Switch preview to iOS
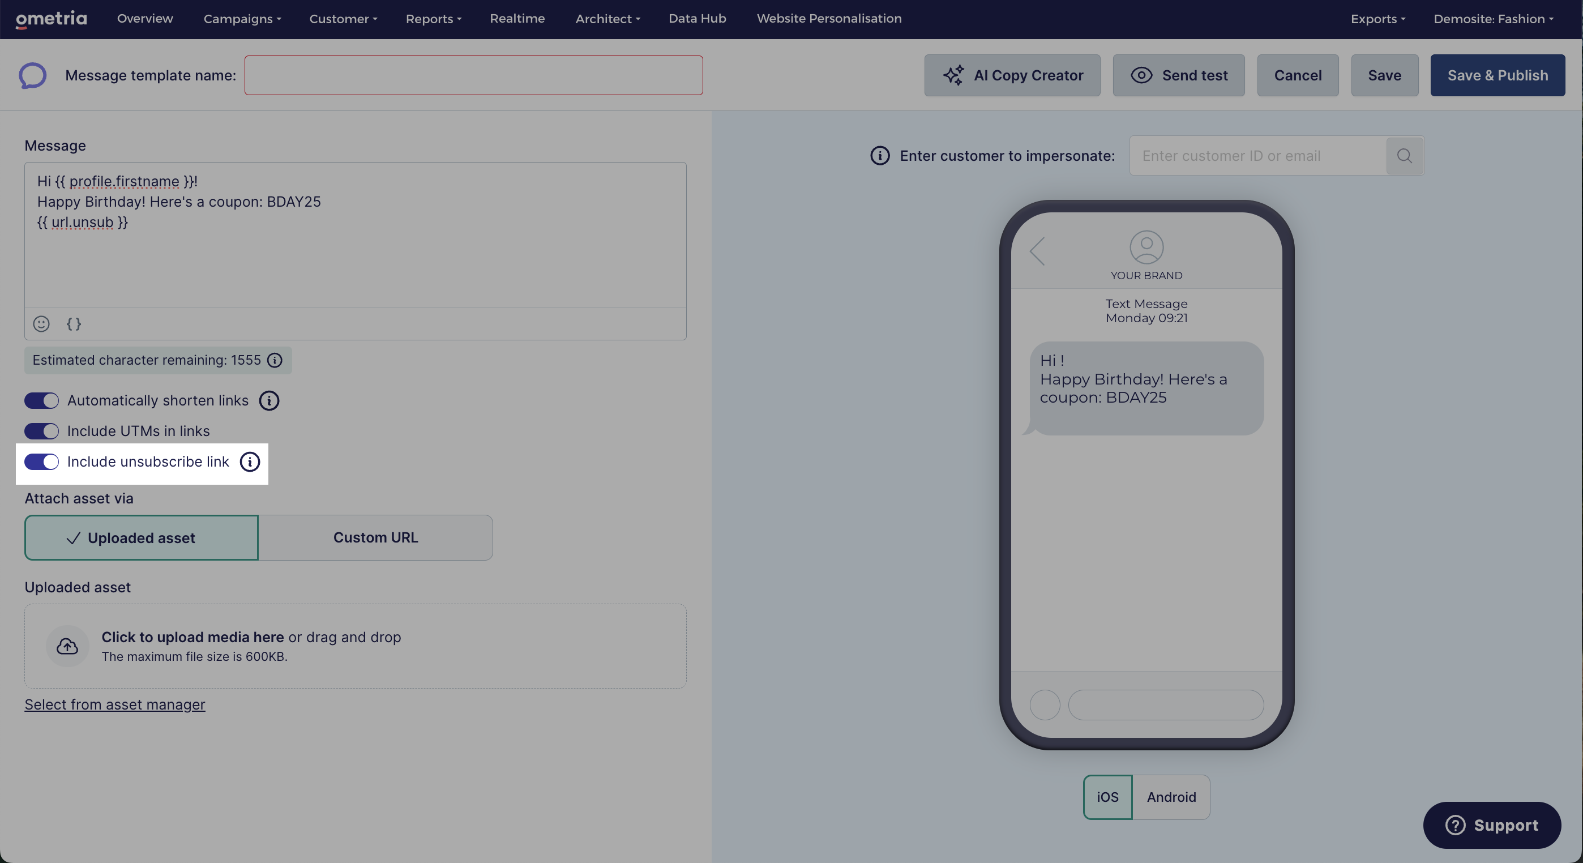Screen dimensions: 1583x863 (1107, 797)
